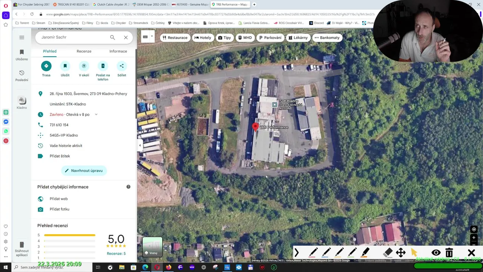
Task: Click Přidat web
Action: (58, 199)
